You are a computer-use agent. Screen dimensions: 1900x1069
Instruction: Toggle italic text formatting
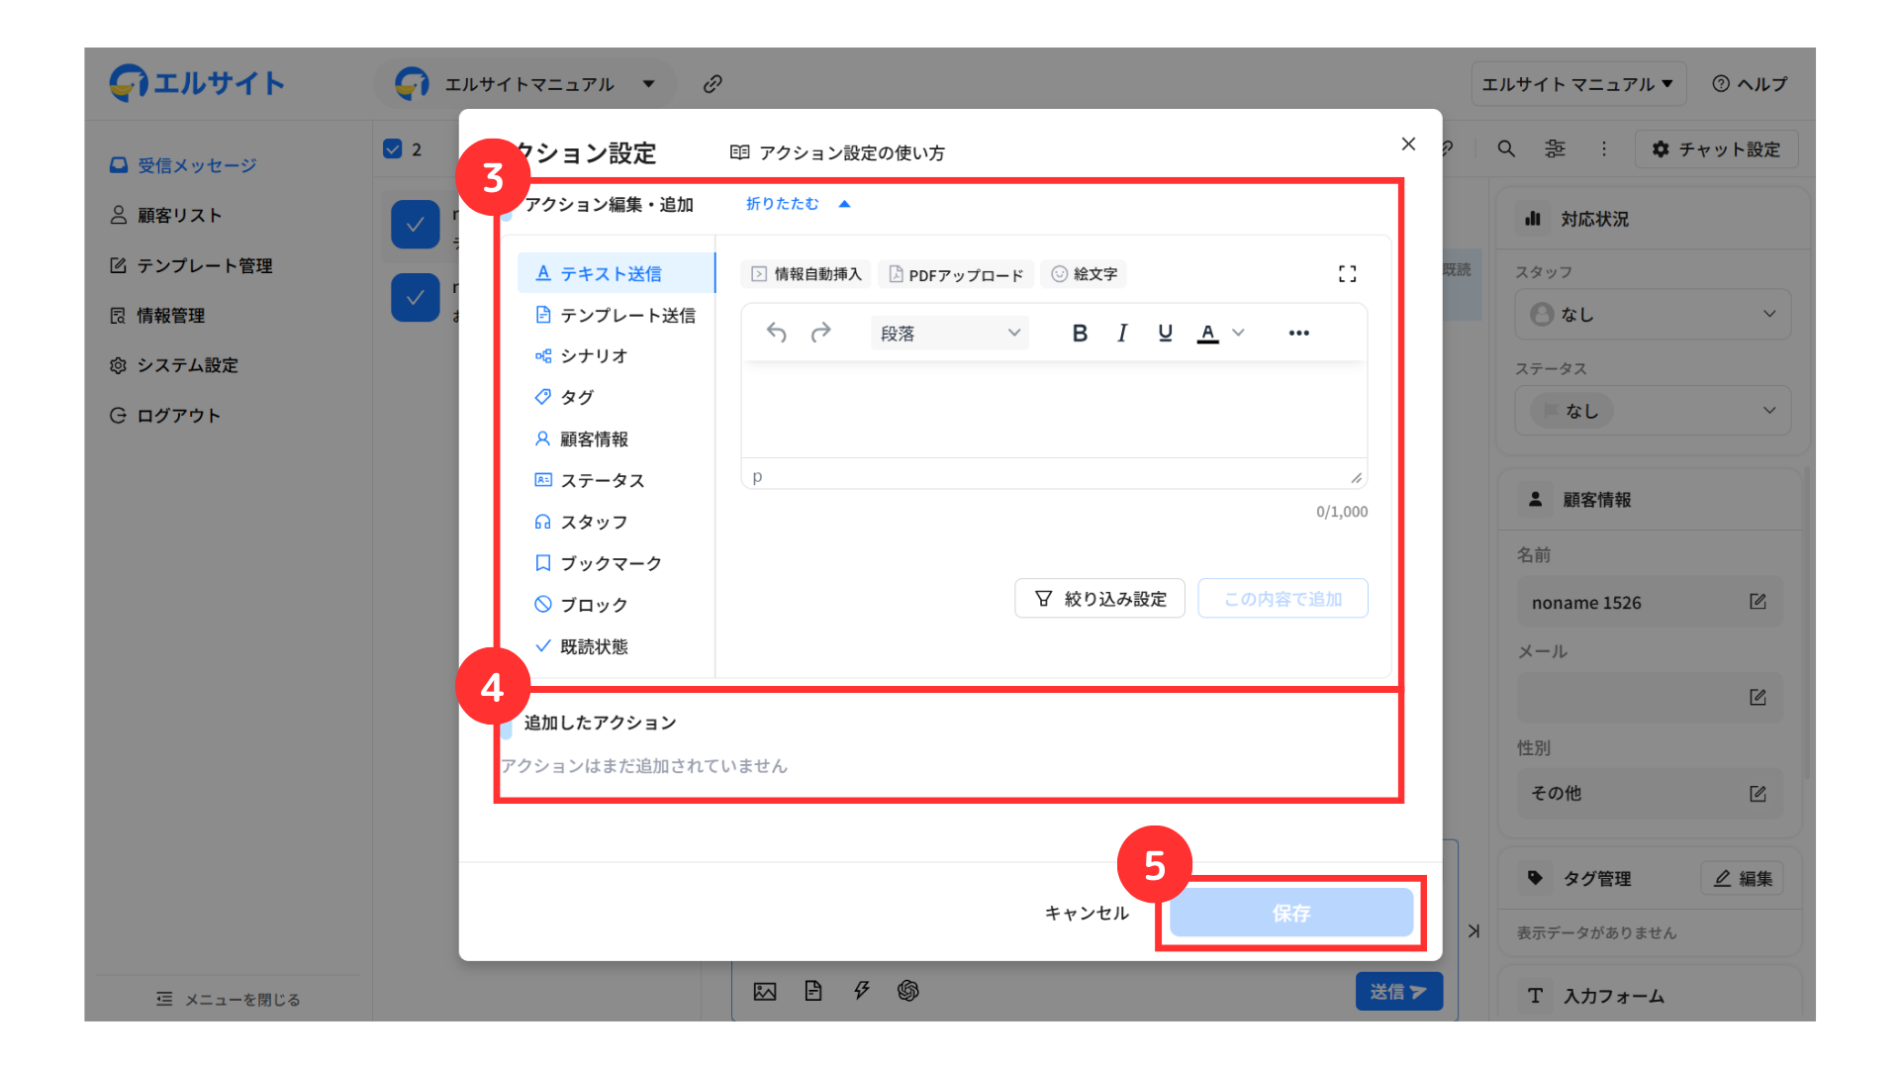click(1122, 334)
